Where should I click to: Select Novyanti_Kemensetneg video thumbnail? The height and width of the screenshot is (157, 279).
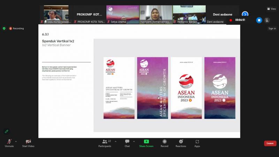point(156,14)
